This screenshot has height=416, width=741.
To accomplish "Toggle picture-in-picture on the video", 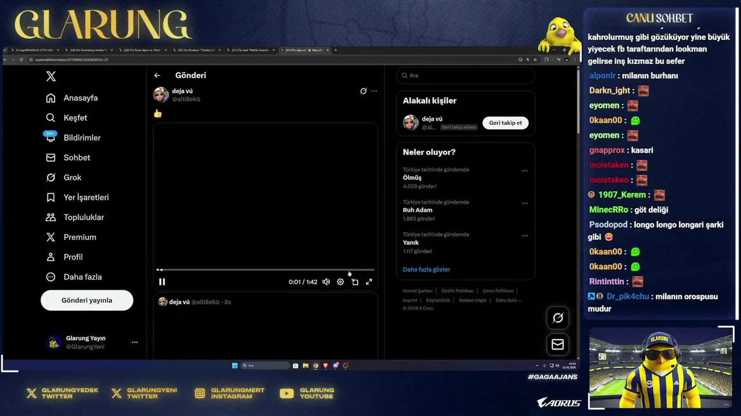I will tap(355, 282).
